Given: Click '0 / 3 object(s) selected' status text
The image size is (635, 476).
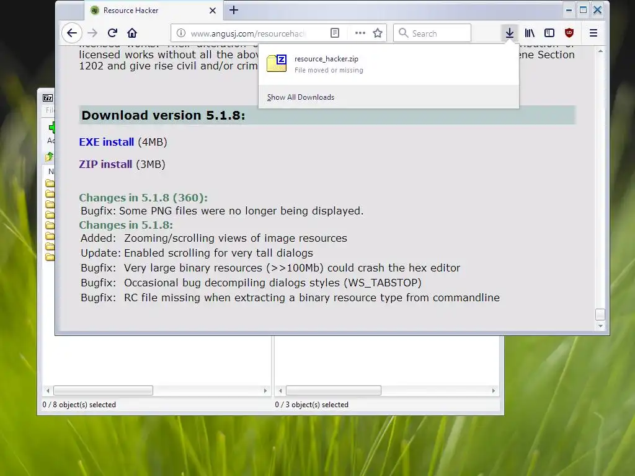Looking at the screenshot, I should tap(311, 405).
